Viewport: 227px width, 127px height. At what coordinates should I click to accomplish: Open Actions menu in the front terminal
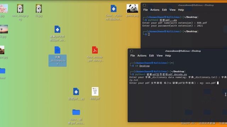coord(142,56)
